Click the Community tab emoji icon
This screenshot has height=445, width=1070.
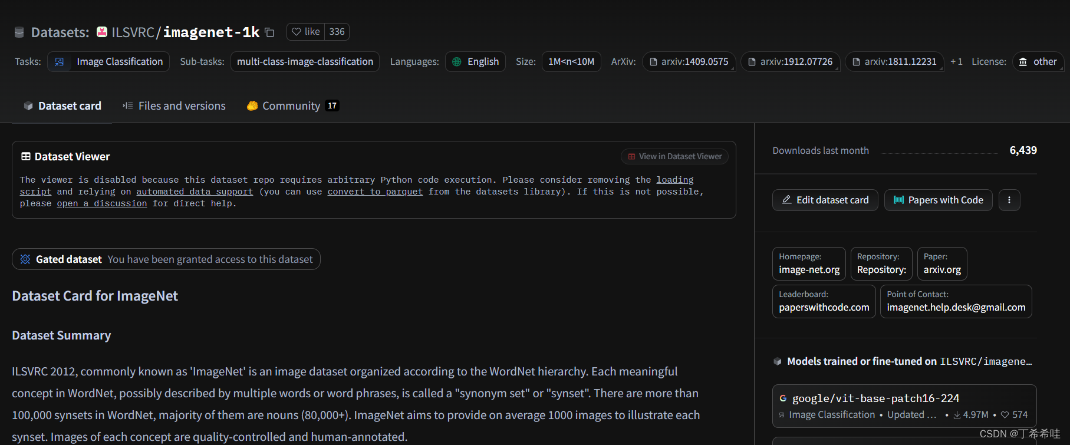(252, 106)
